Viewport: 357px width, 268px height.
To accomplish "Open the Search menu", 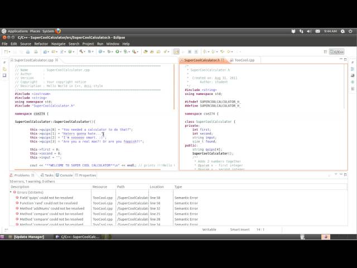I will [x=74, y=44].
